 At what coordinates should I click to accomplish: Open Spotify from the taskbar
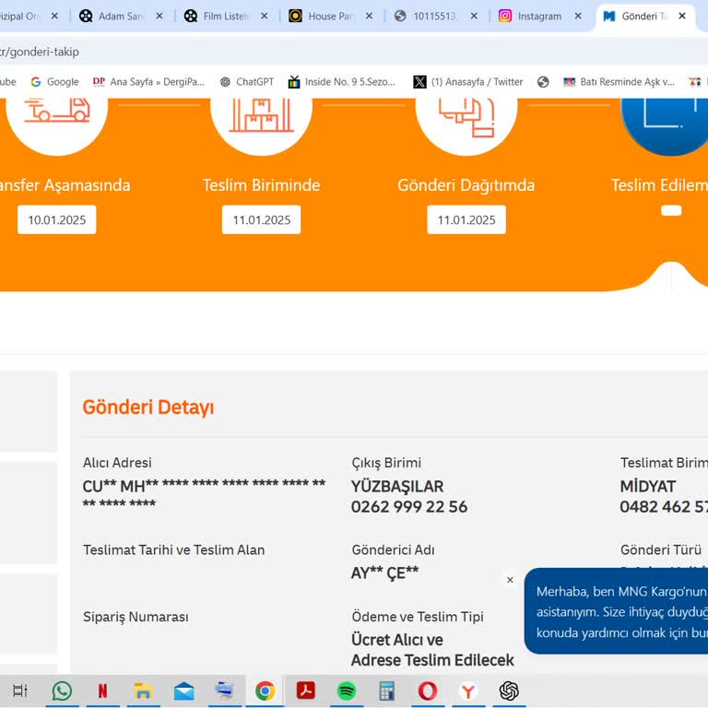(347, 690)
